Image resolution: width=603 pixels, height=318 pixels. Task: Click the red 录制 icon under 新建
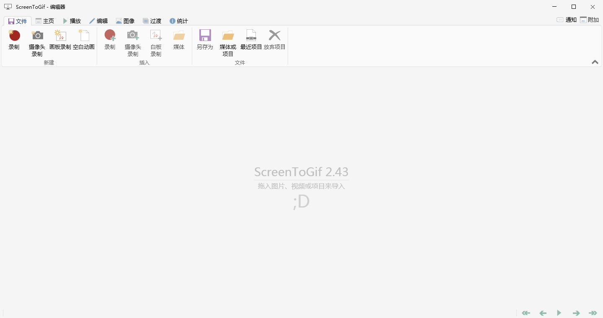pos(14,36)
